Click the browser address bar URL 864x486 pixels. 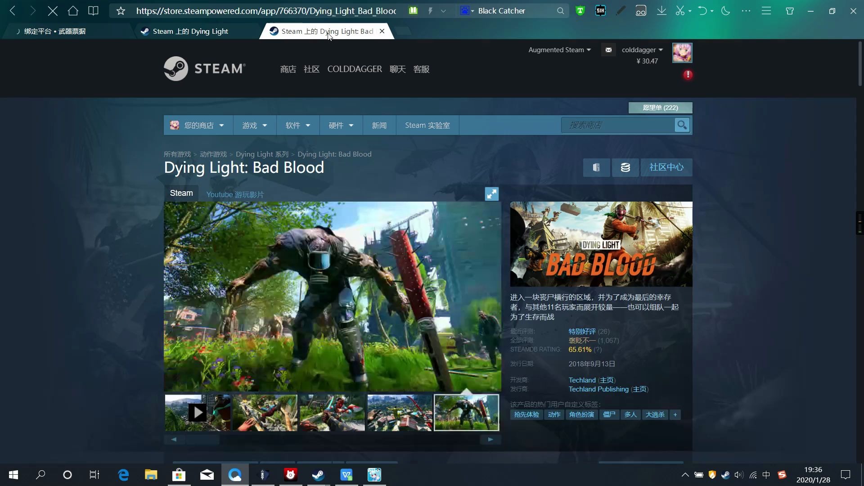tap(266, 11)
